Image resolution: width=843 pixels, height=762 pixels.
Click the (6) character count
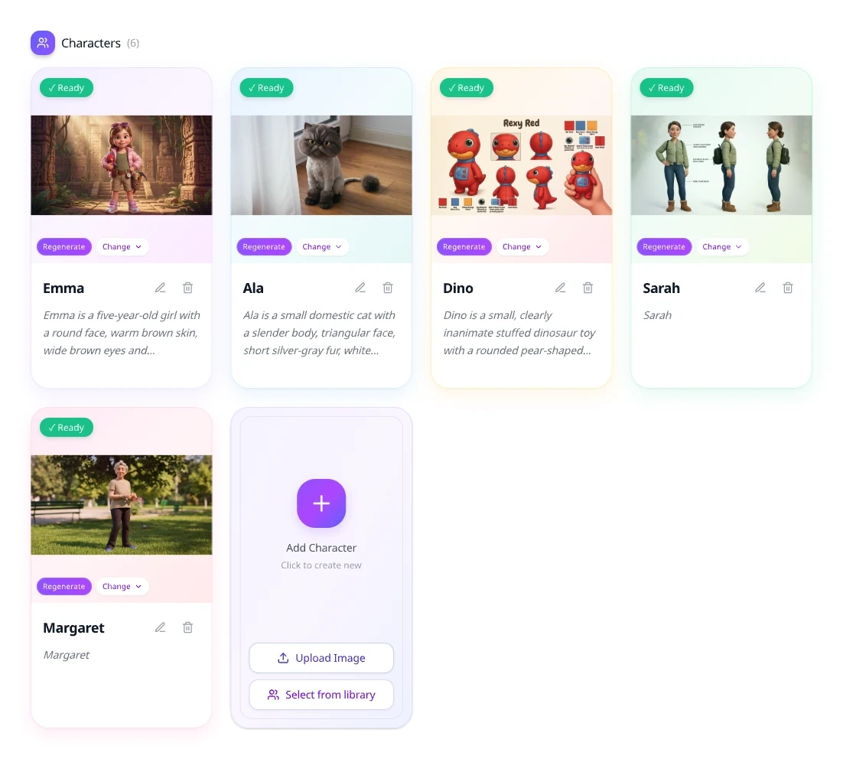133,43
